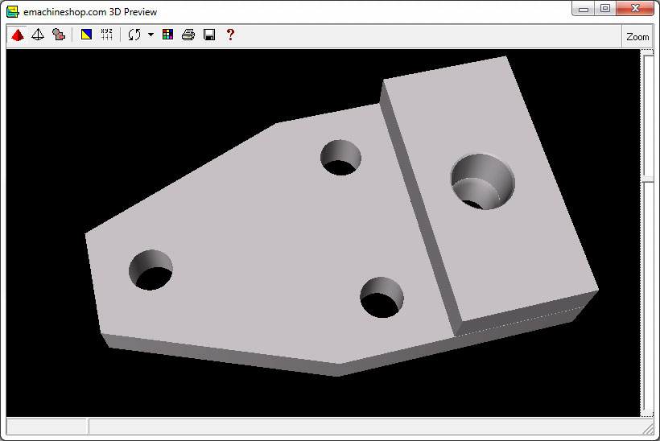This screenshot has height=441, width=660.
Task: Open the color palette grid icon
Action: pos(167,35)
